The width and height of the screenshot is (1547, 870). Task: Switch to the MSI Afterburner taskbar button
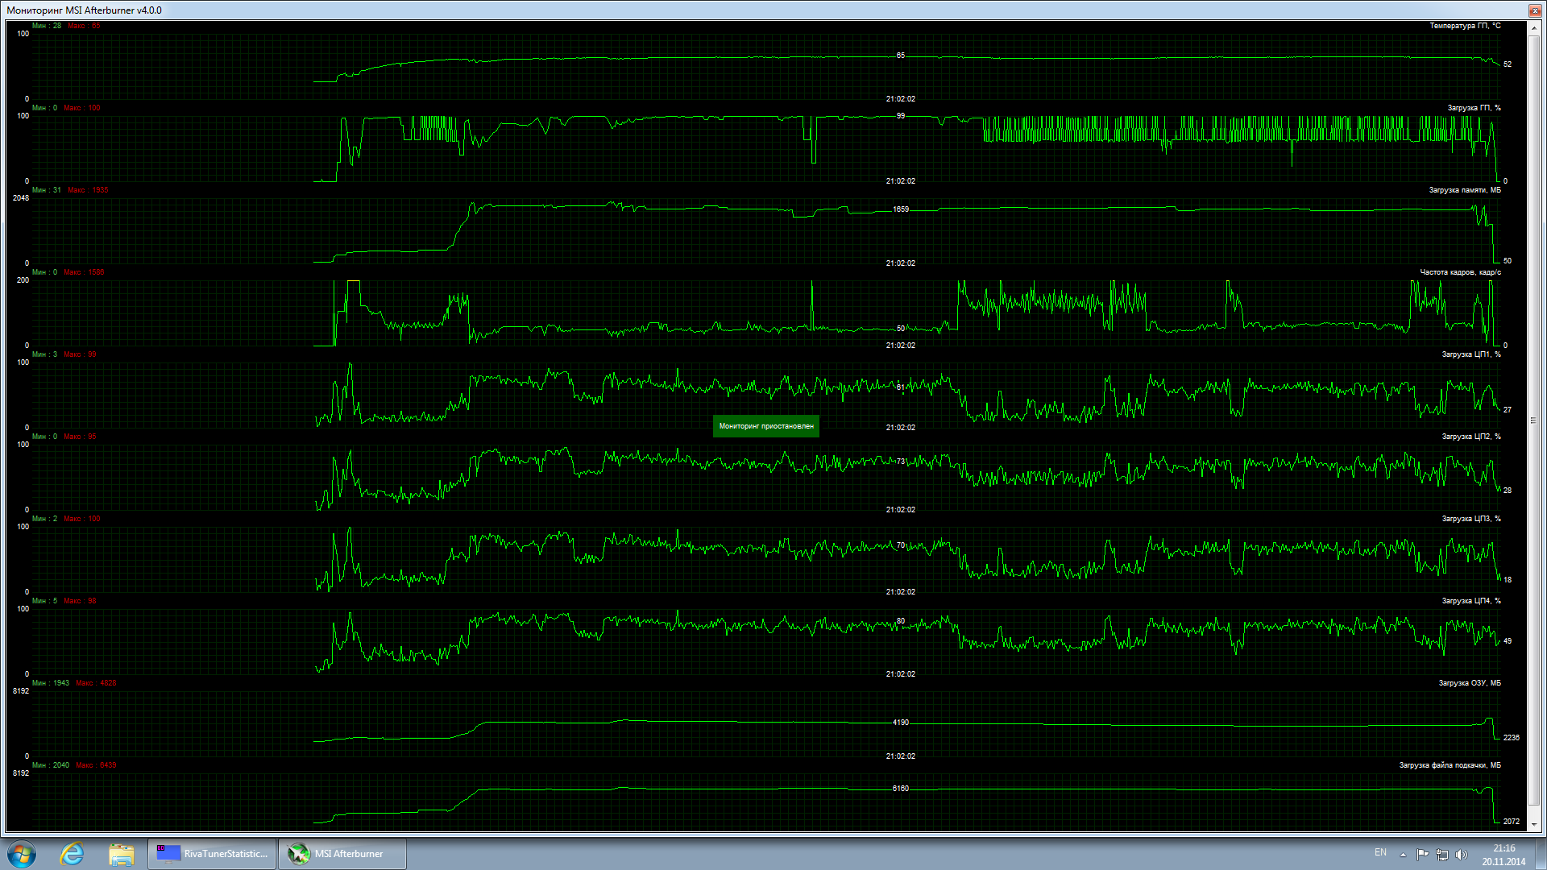click(x=342, y=854)
